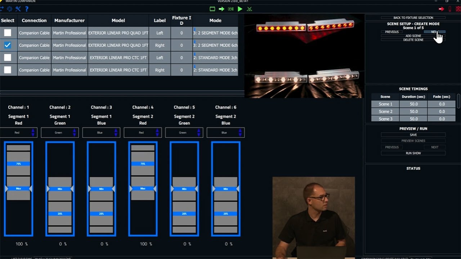461x259 pixels.
Task: Open the settings gear icon
Action: (x=10, y=9)
